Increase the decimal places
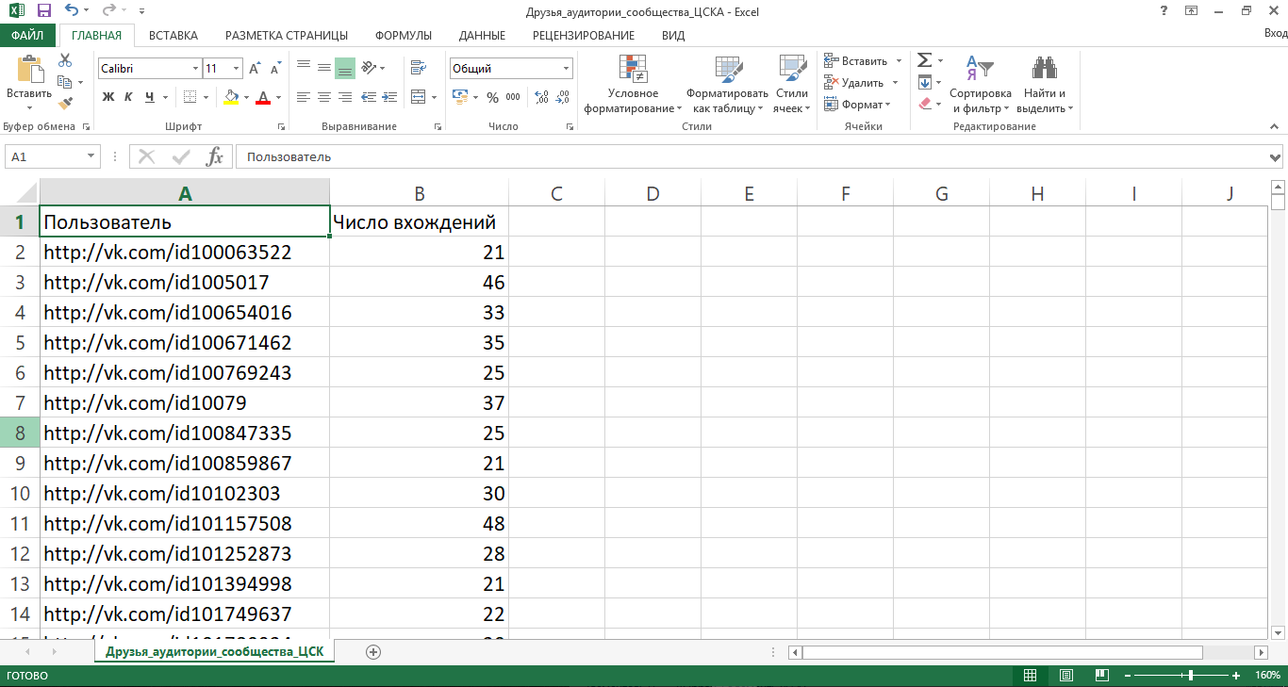Image resolution: width=1288 pixels, height=687 pixels. (542, 97)
